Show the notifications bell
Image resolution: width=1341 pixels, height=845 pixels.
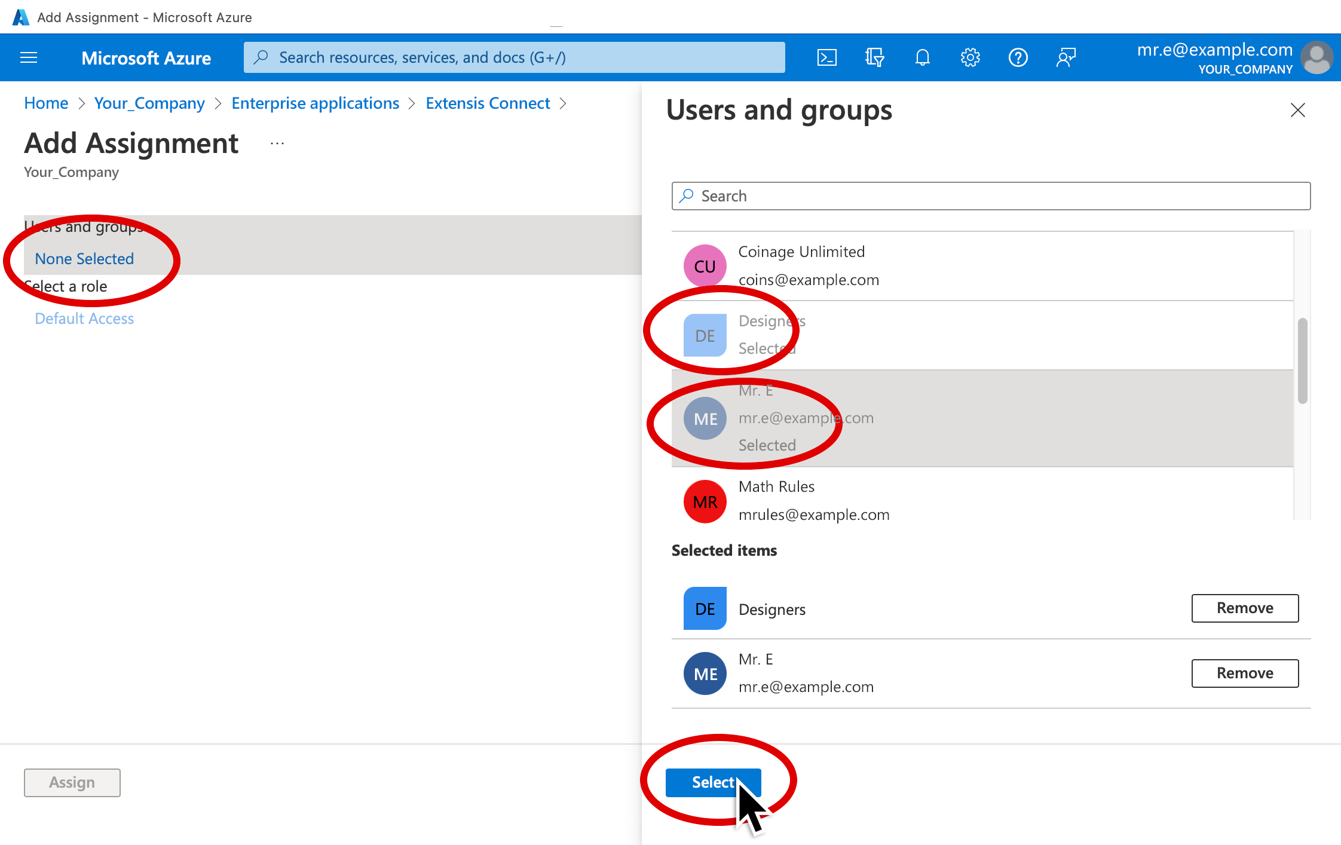[x=922, y=57]
